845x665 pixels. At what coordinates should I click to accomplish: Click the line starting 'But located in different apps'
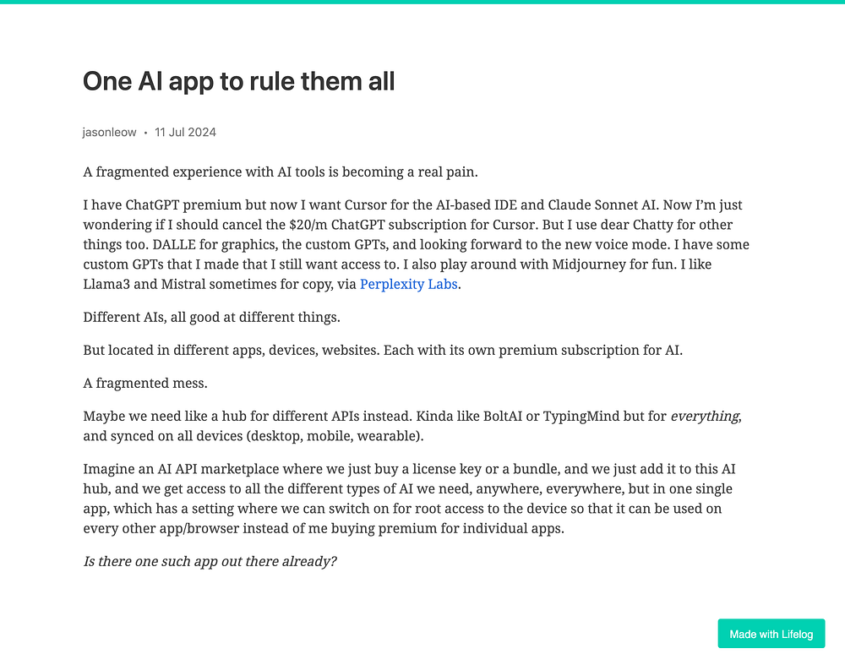[383, 351]
